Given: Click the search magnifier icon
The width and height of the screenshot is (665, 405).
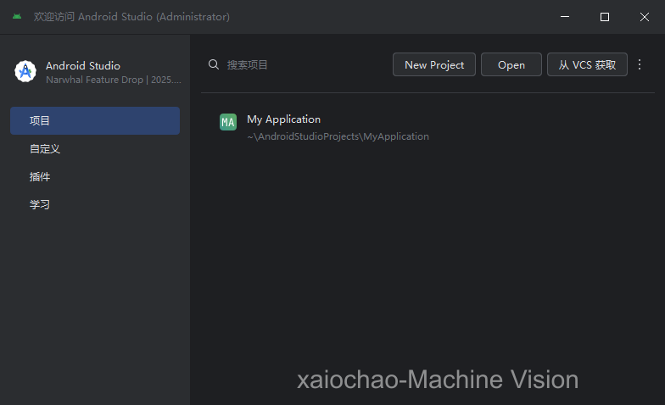Looking at the screenshot, I should pyautogui.click(x=214, y=64).
